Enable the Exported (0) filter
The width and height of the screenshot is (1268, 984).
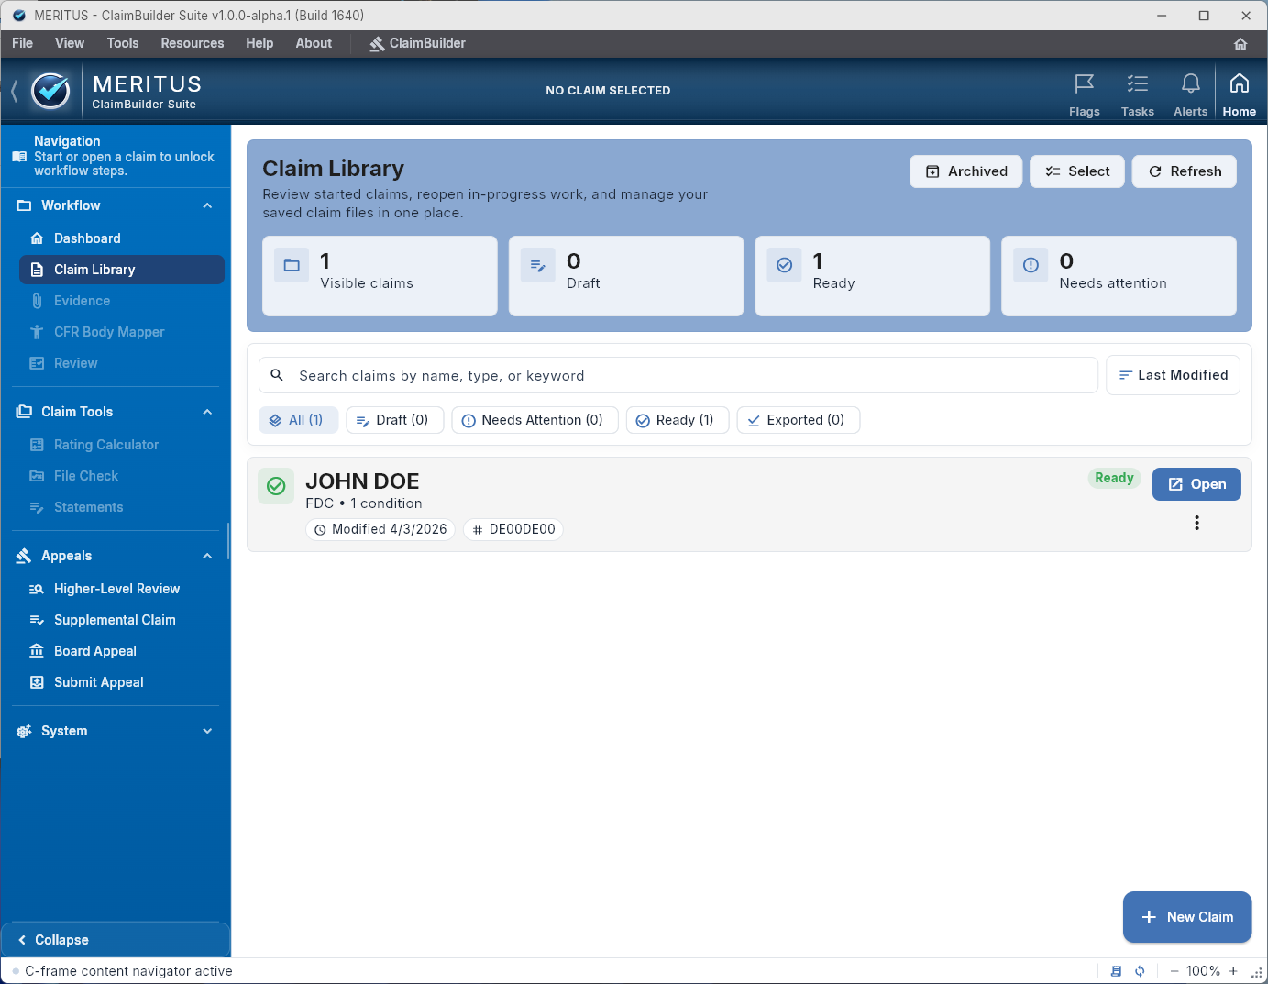coord(798,419)
